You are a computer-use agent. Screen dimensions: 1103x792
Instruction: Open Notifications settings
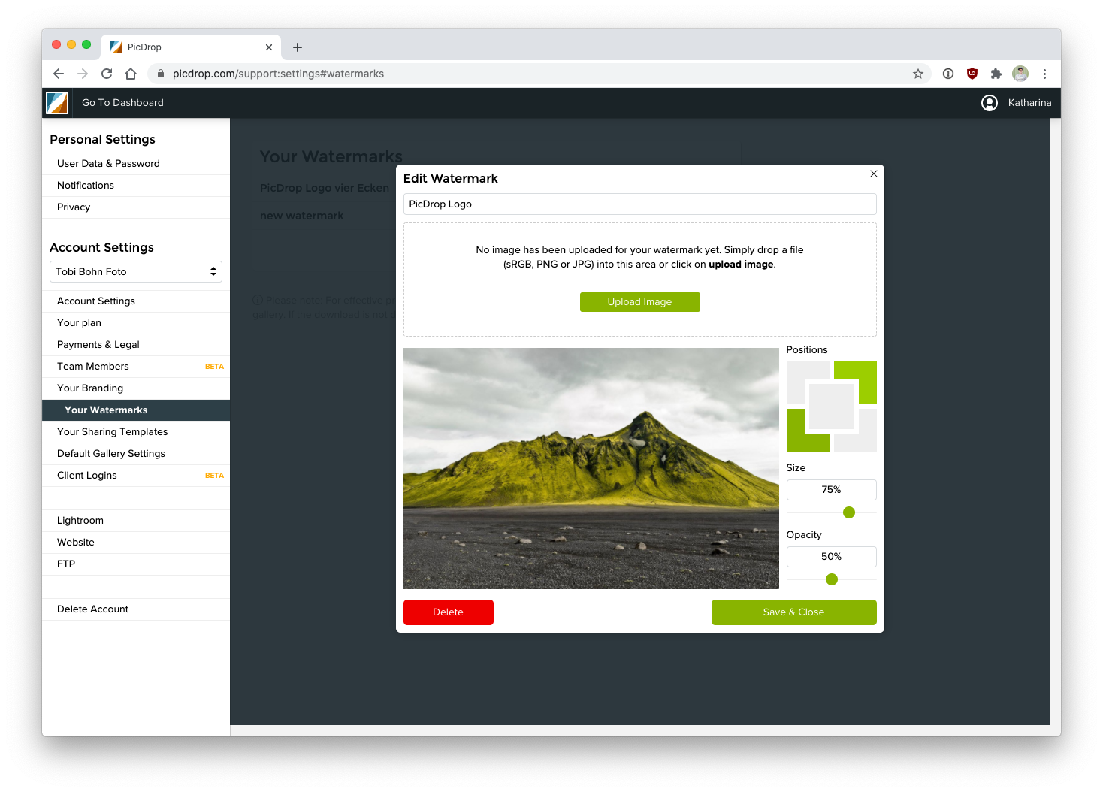point(136,186)
